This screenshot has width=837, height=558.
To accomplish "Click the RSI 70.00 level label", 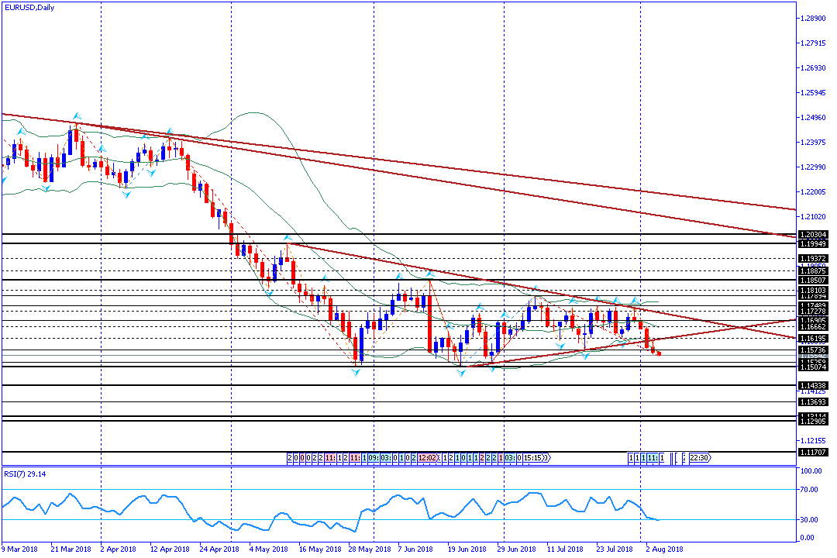I will coord(809,490).
